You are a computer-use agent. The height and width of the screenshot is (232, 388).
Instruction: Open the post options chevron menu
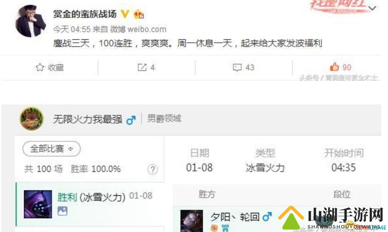click(x=372, y=8)
